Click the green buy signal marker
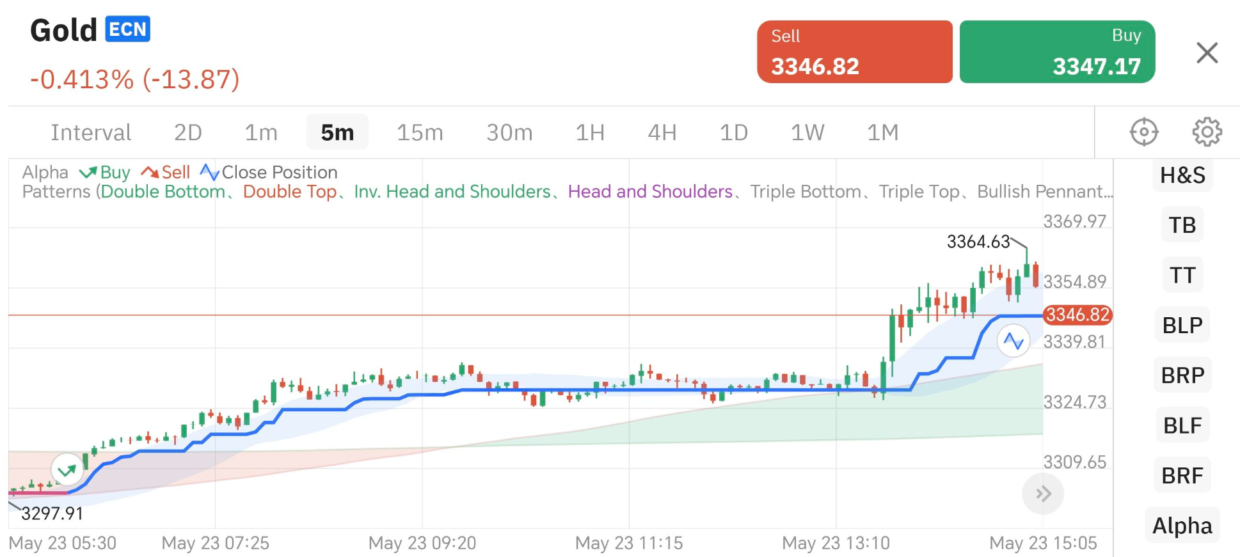The height and width of the screenshot is (557, 1240). point(67,470)
